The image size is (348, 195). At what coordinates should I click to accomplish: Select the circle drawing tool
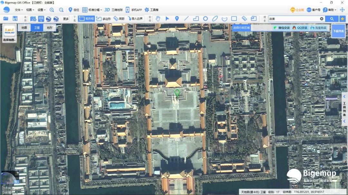pos(206,19)
